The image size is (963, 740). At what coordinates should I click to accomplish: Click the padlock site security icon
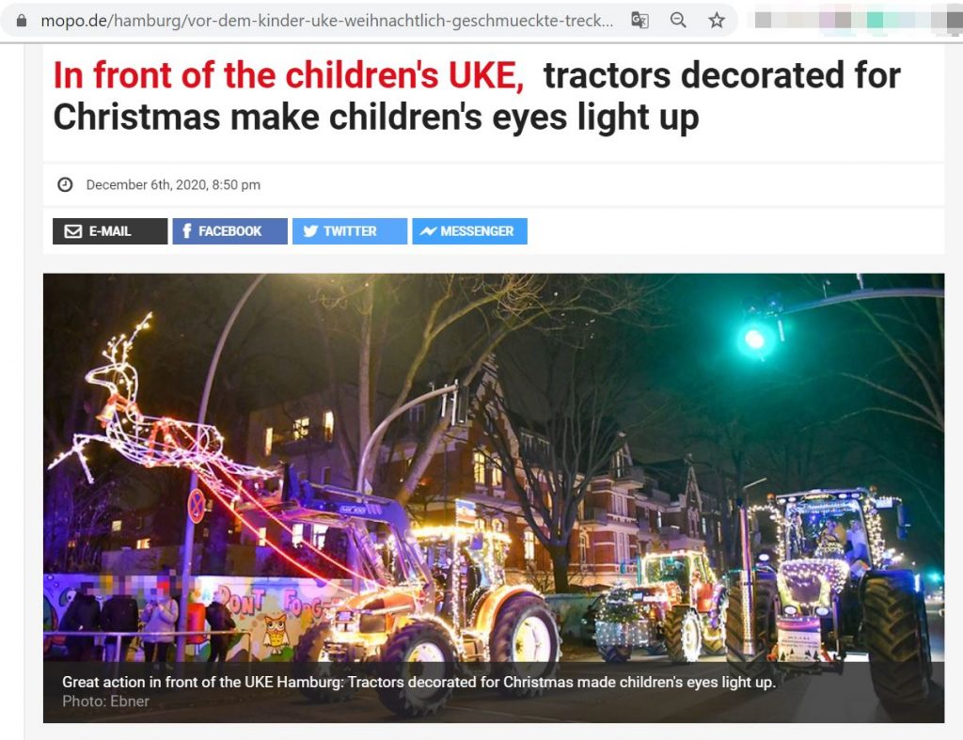click(22, 21)
